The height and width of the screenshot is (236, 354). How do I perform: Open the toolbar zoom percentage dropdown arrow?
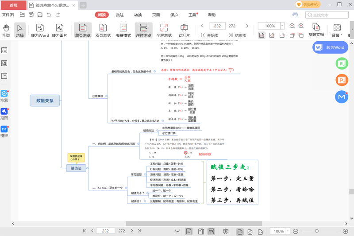[x=282, y=26]
